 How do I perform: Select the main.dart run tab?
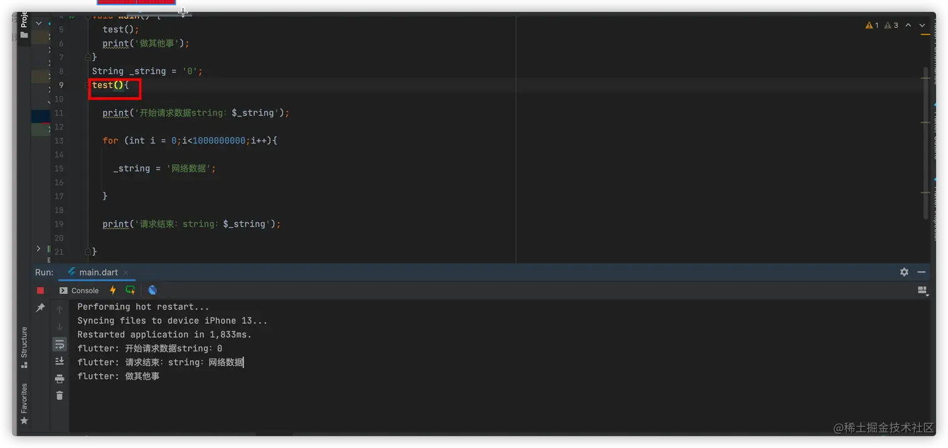coord(98,273)
